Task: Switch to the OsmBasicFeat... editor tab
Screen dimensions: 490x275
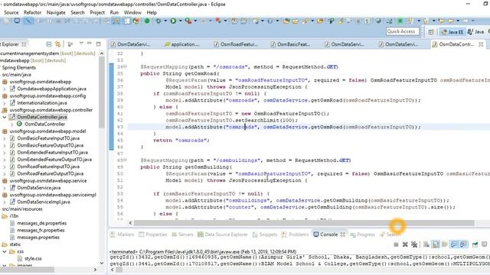Action: pyautogui.click(x=291, y=44)
